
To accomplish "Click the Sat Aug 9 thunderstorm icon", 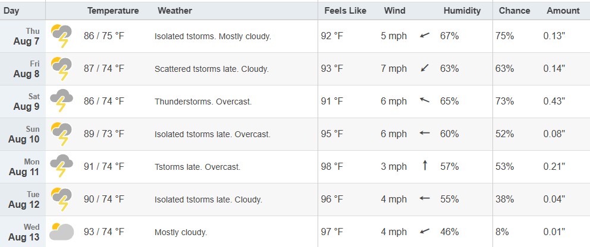I will tap(62, 101).
